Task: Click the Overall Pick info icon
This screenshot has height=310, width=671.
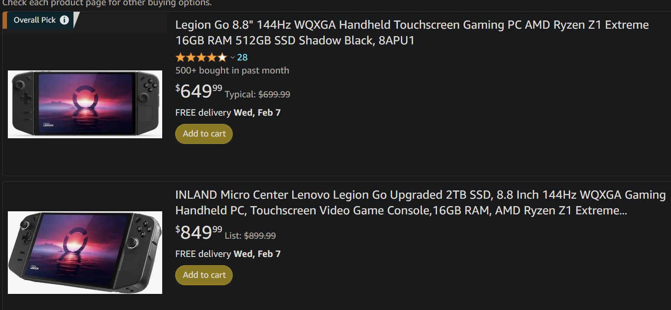Action: click(64, 20)
